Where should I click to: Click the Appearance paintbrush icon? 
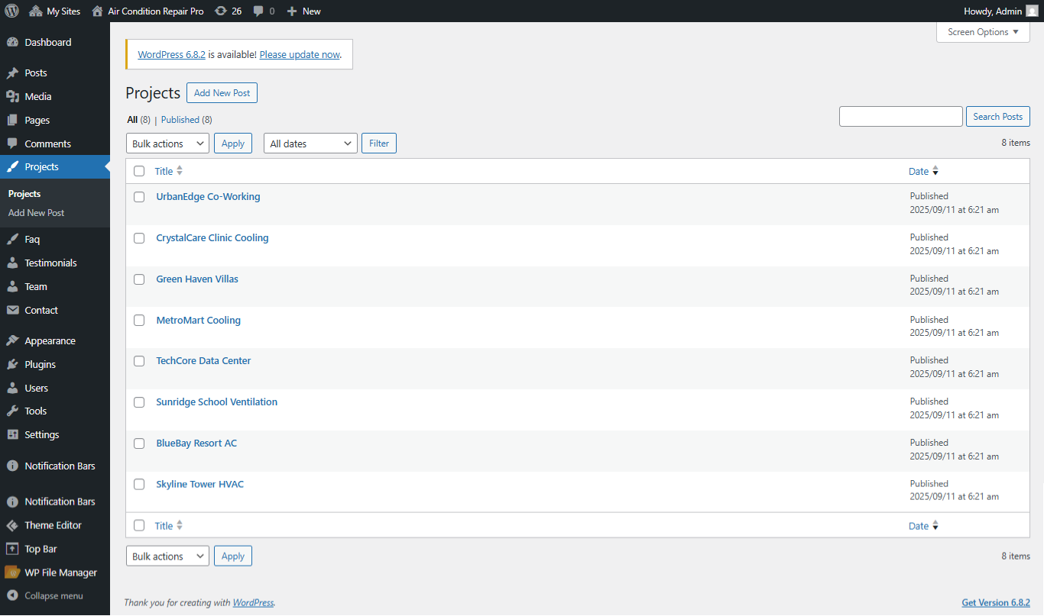[x=12, y=340]
